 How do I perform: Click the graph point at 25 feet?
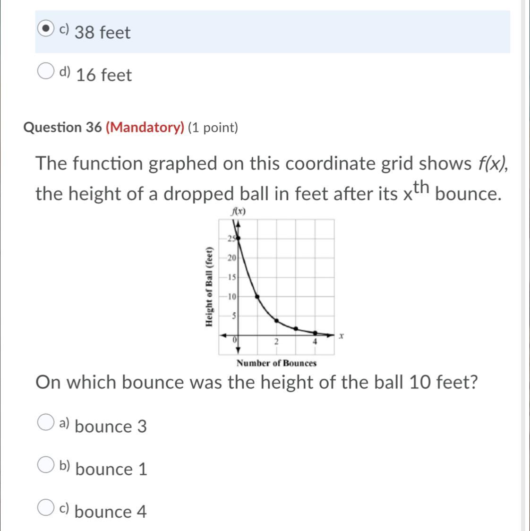[x=239, y=238]
